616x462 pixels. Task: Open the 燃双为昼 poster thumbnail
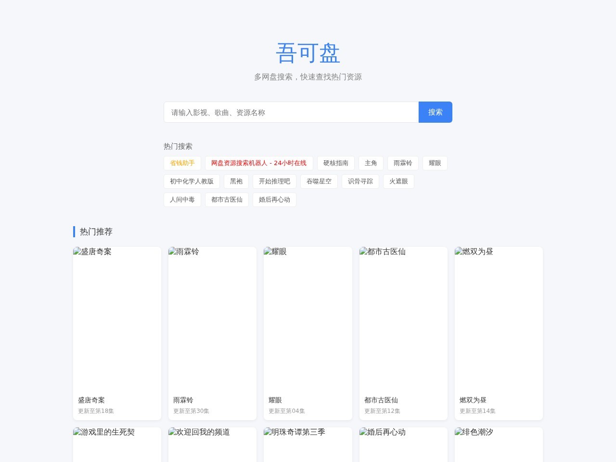pyautogui.click(x=499, y=319)
